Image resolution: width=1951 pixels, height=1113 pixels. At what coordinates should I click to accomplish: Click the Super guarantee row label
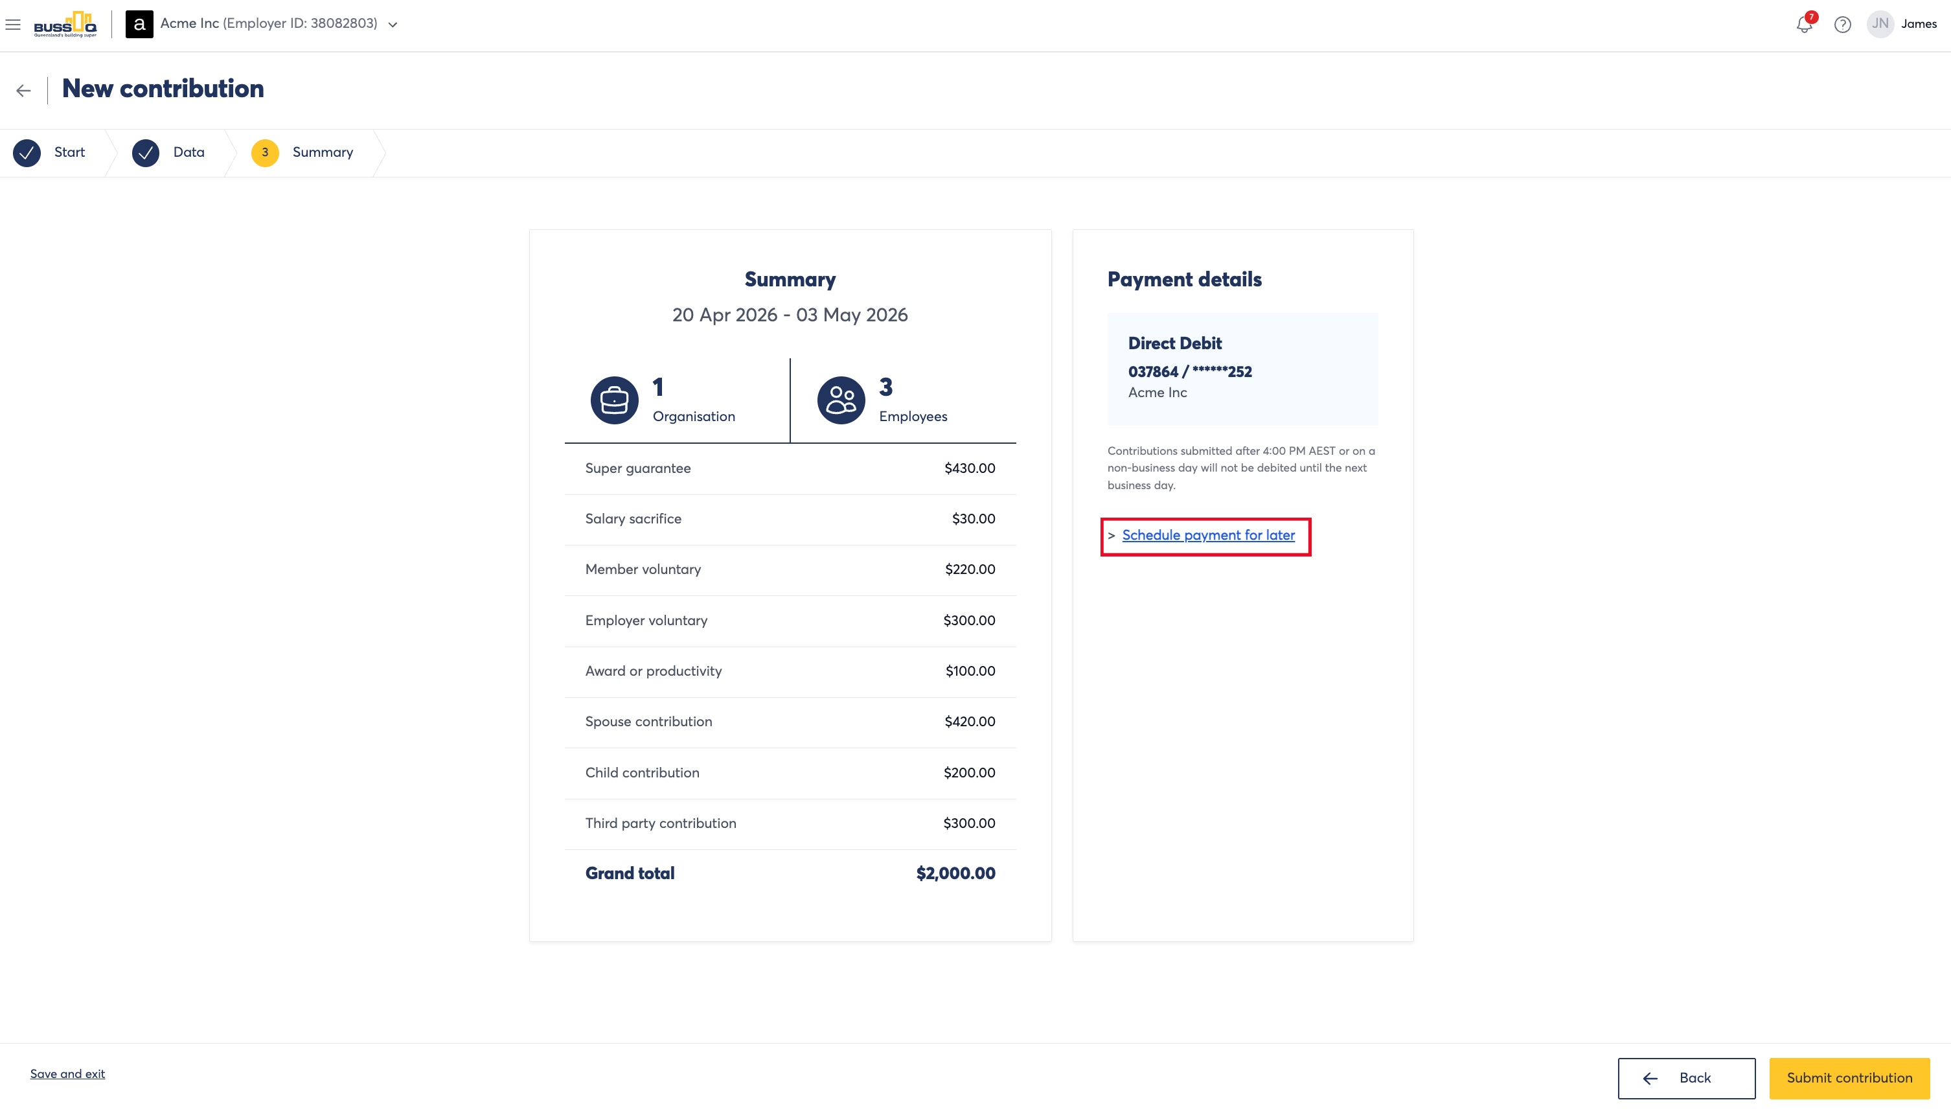[637, 468]
